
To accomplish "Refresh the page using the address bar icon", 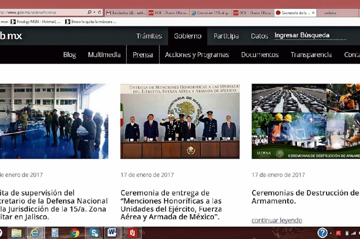I will [100, 11].
